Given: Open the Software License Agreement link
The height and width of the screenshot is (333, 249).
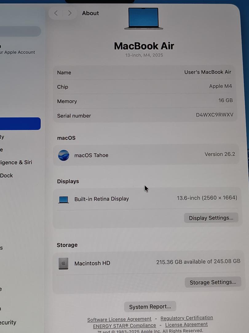Looking at the screenshot, I should [119, 319].
